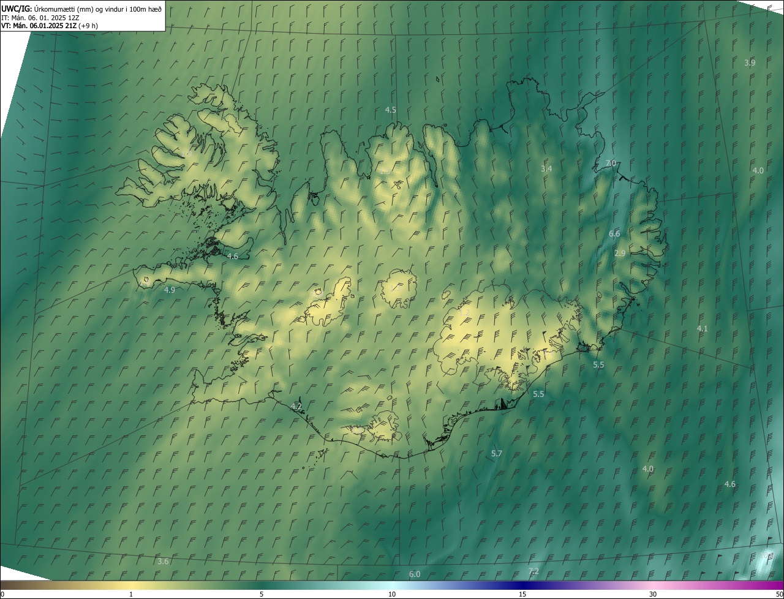Screen dimensions: 784x599
Task: Select the 6.0 value label
Action: tap(415, 574)
